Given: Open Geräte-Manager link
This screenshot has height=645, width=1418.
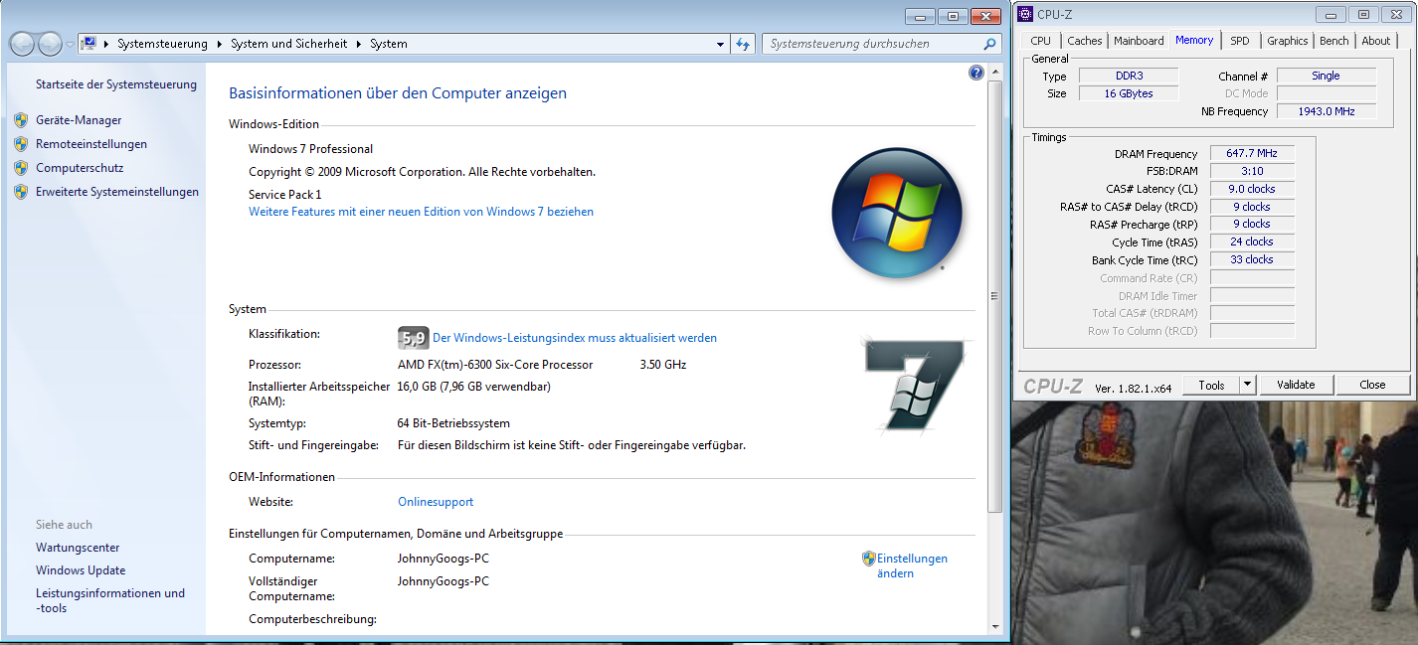Looking at the screenshot, I should pyautogui.click(x=79, y=120).
